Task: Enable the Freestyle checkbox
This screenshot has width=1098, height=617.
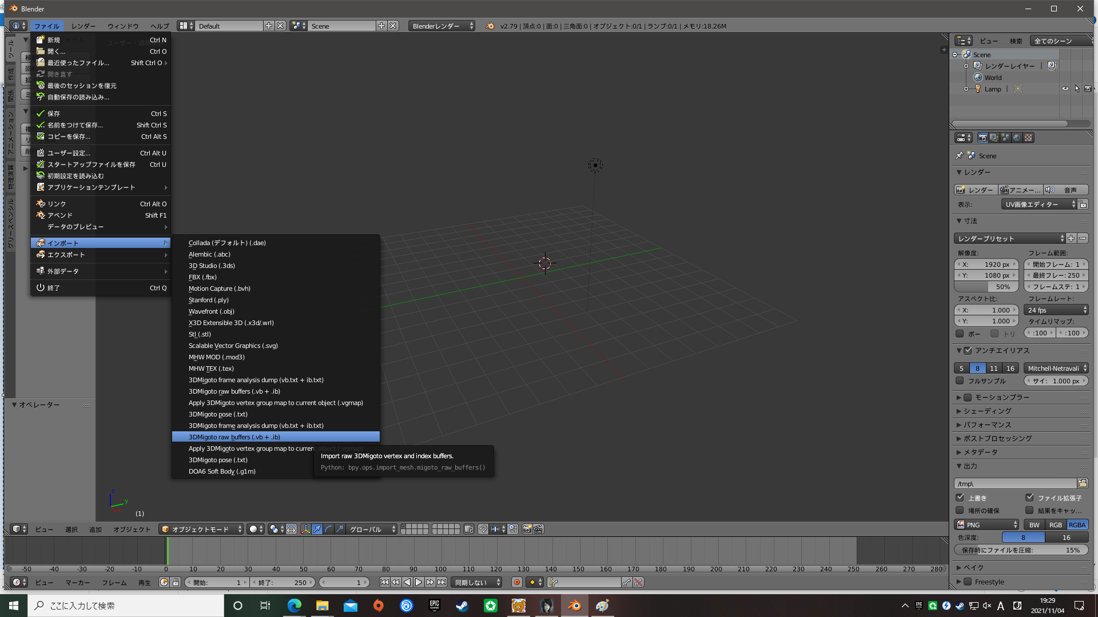Action: pyautogui.click(x=968, y=582)
